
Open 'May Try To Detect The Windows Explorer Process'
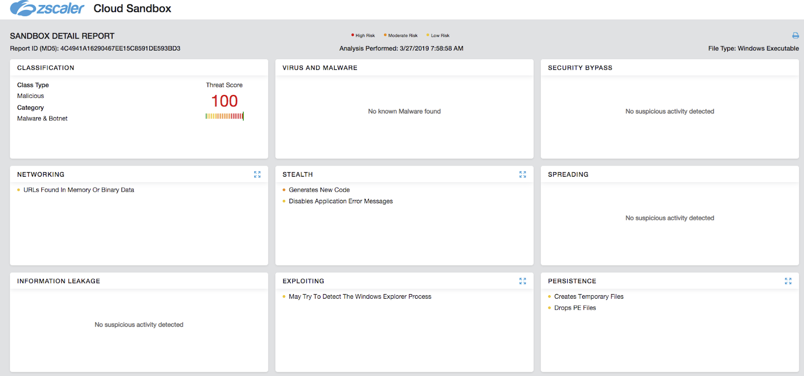pyautogui.click(x=360, y=297)
